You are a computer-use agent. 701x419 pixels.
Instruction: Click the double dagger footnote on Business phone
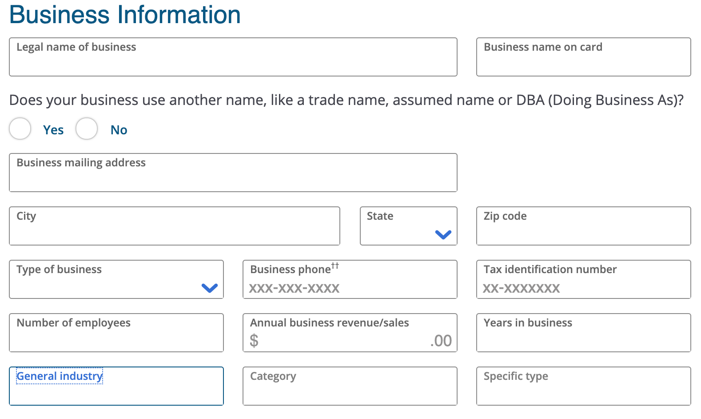point(335,266)
